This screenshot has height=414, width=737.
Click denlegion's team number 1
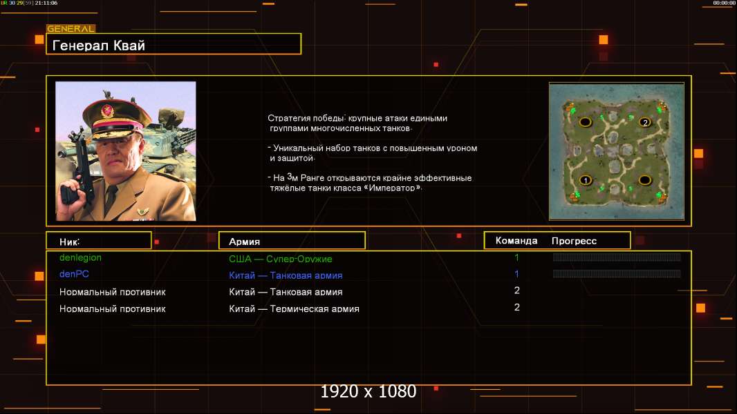click(516, 257)
